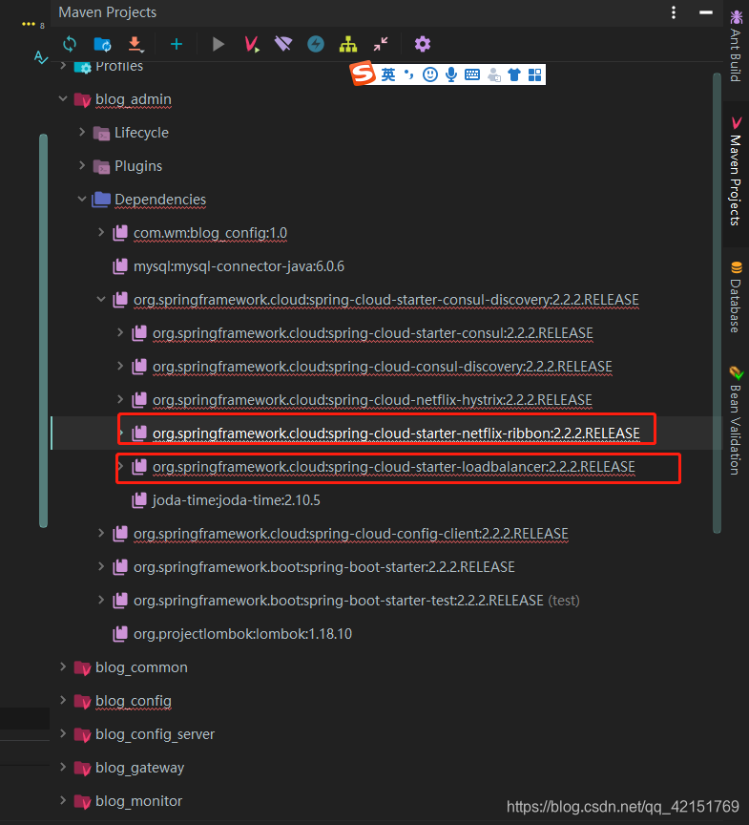Expand the Profiles node
Image resolution: width=749 pixels, height=825 pixels.
pyautogui.click(x=63, y=66)
